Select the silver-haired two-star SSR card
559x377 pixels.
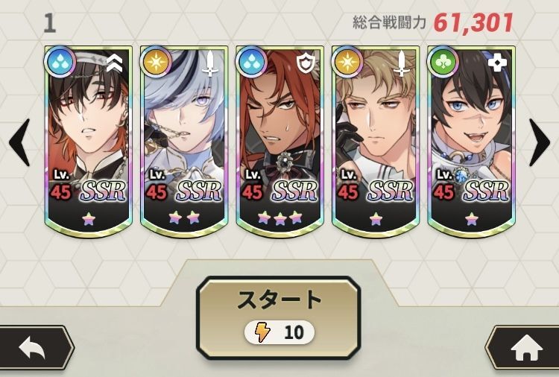coord(184,142)
